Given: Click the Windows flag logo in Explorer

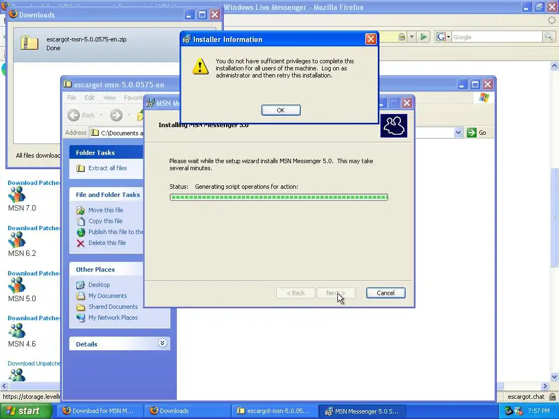Looking at the screenshot, I should (x=484, y=98).
